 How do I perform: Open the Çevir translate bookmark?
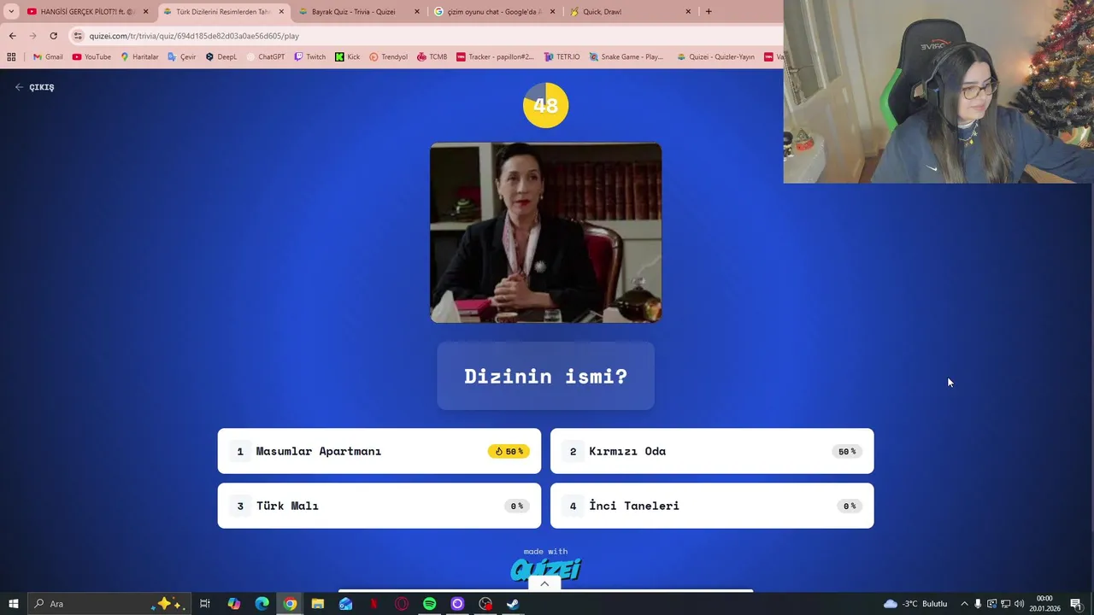point(182,57)
